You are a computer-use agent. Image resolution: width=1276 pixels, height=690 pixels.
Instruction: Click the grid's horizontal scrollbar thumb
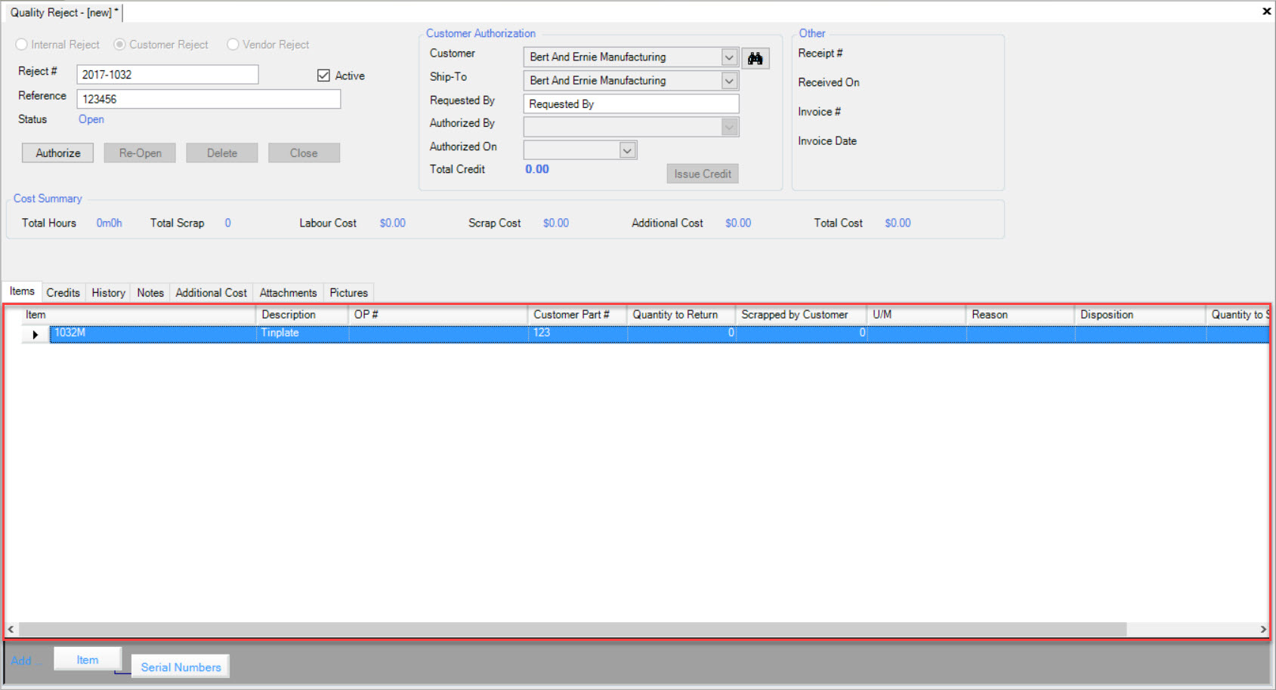point(572,629)
